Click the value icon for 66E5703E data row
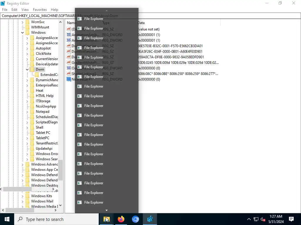 point(69,46)
